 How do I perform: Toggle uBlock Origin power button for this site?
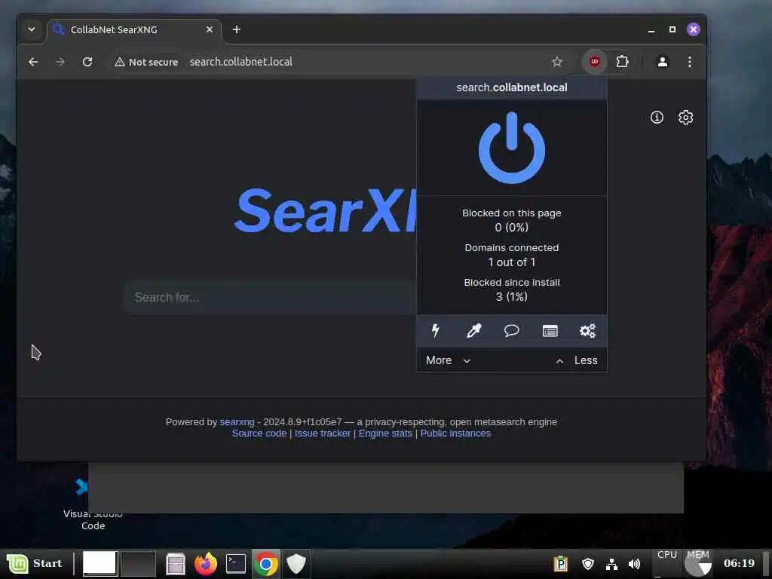pos(512,148)
